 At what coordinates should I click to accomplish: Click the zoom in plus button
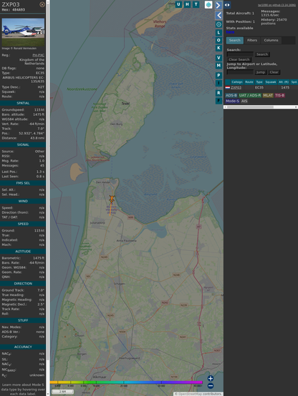[x=211, y=378]
